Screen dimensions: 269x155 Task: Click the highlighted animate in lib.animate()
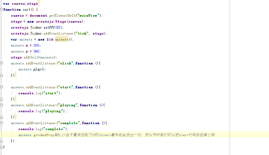coord(61,39)
